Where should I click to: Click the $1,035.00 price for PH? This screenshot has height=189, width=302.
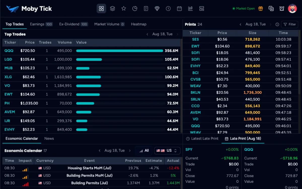click(x=29, y=103)
